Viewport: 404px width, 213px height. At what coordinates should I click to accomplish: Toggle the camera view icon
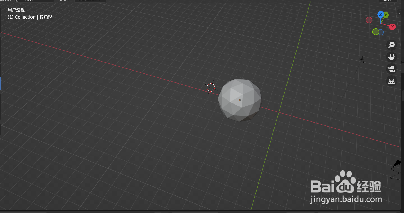(x=391, y=69)
